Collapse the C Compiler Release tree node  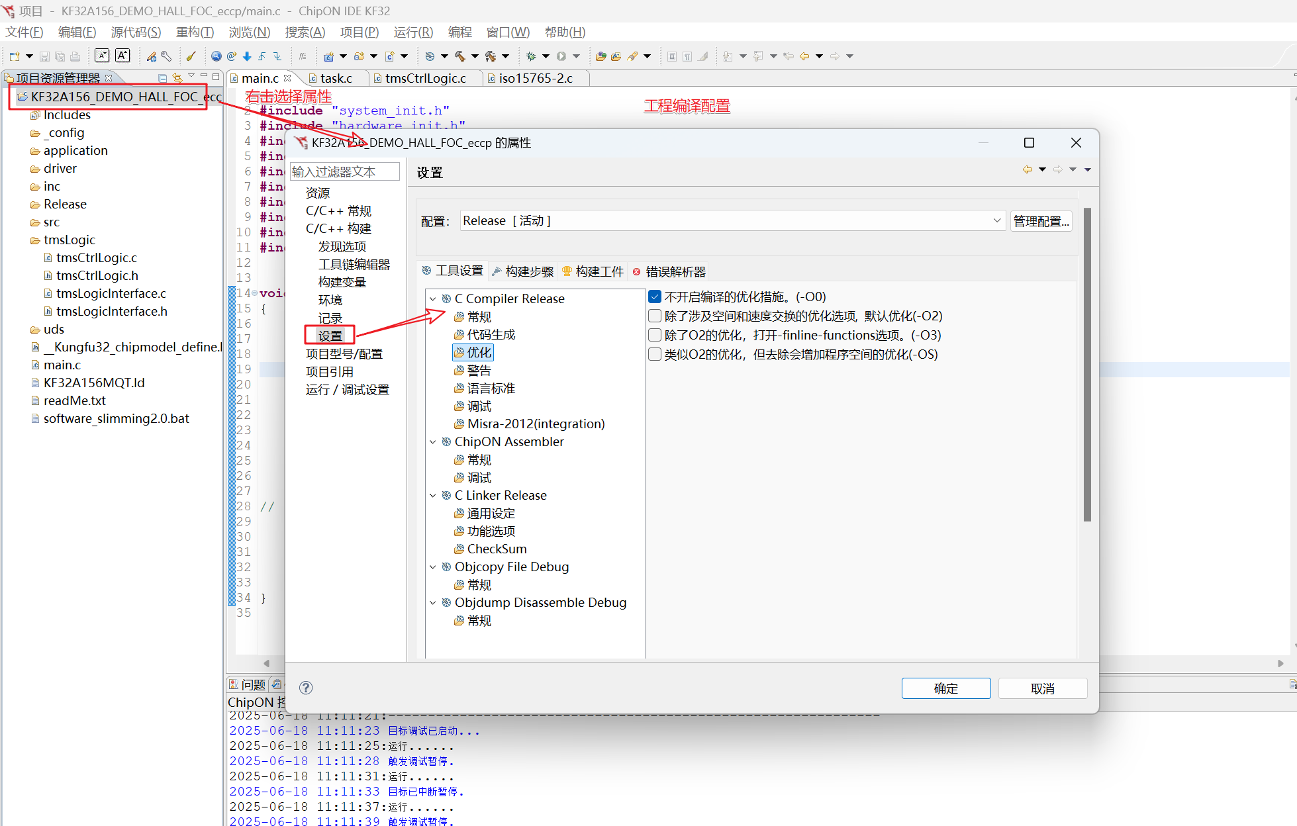point(433,299)
